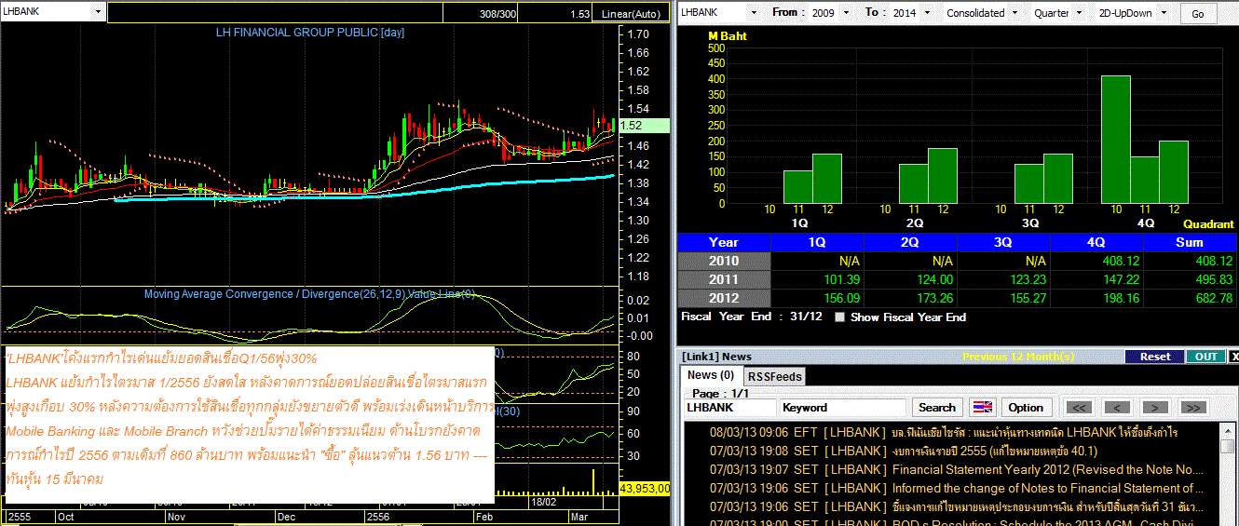Click the tallest 4Q bar for 2010
Viewport: 1239px width, 526px height.
click(1116, 140)
